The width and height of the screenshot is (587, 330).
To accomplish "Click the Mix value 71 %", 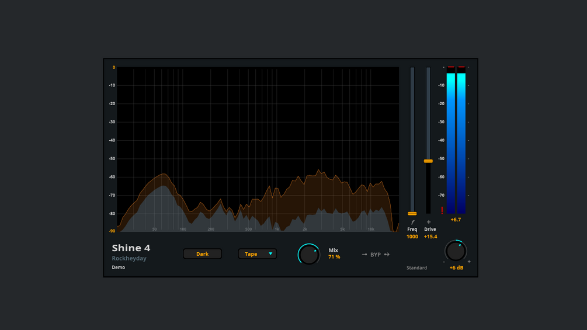I will (334, 256).
